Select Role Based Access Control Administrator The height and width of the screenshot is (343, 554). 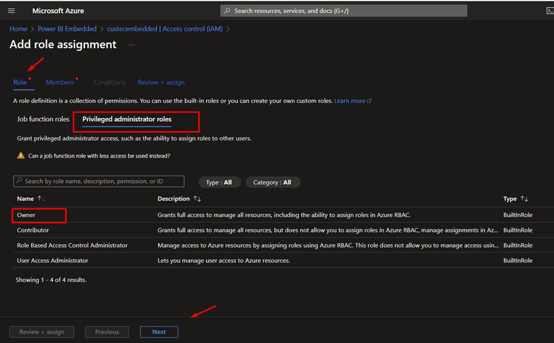72,246
